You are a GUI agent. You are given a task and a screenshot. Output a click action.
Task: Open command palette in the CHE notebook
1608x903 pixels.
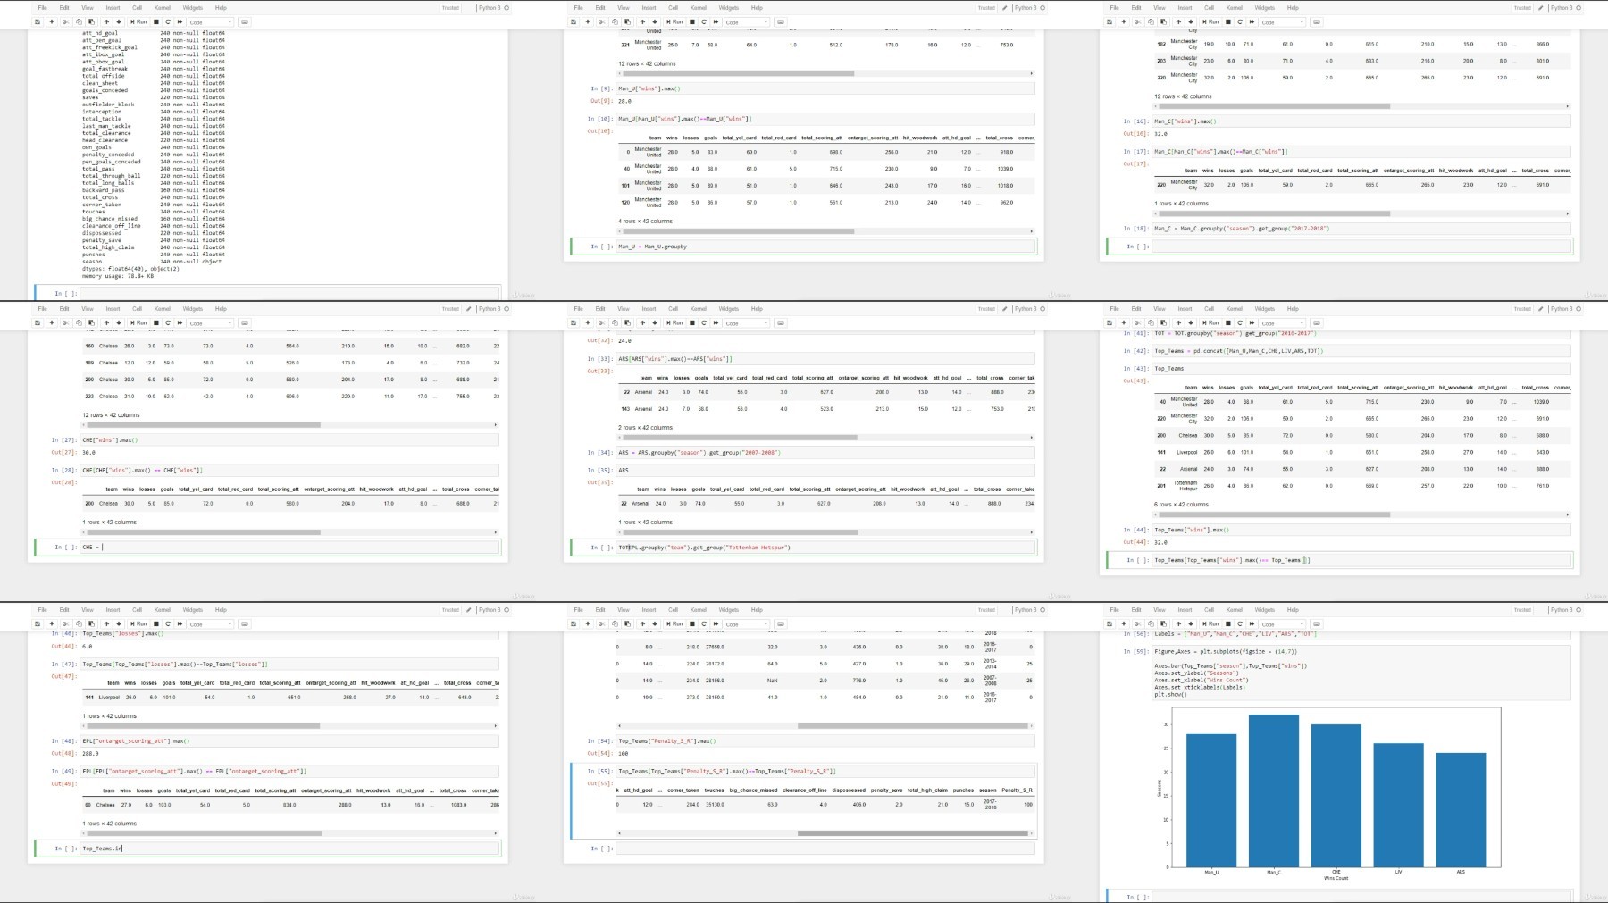point(245,322)
